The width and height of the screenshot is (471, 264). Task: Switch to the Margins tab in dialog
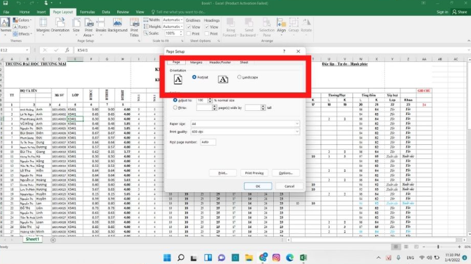click(196, 63)
